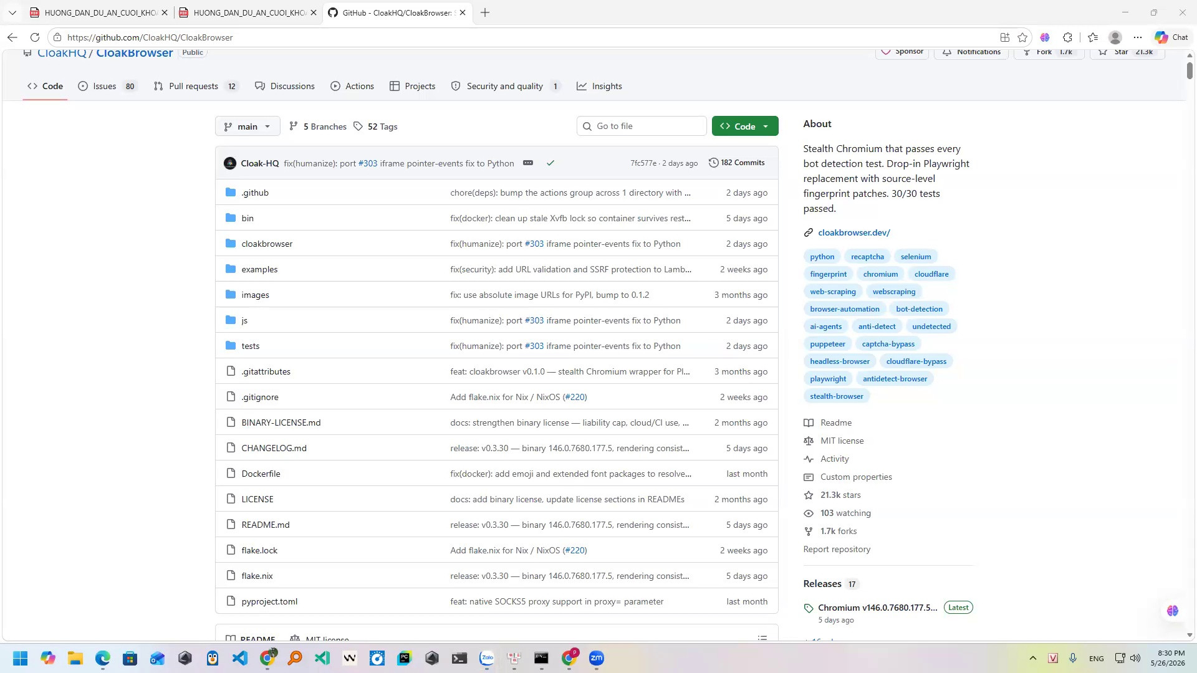Click the browser address bar URL

point(150,37)
